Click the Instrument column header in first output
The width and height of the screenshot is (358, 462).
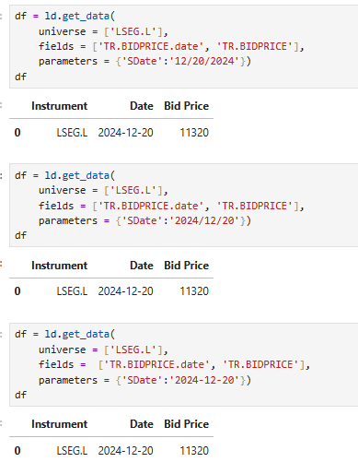click(59, 106)
